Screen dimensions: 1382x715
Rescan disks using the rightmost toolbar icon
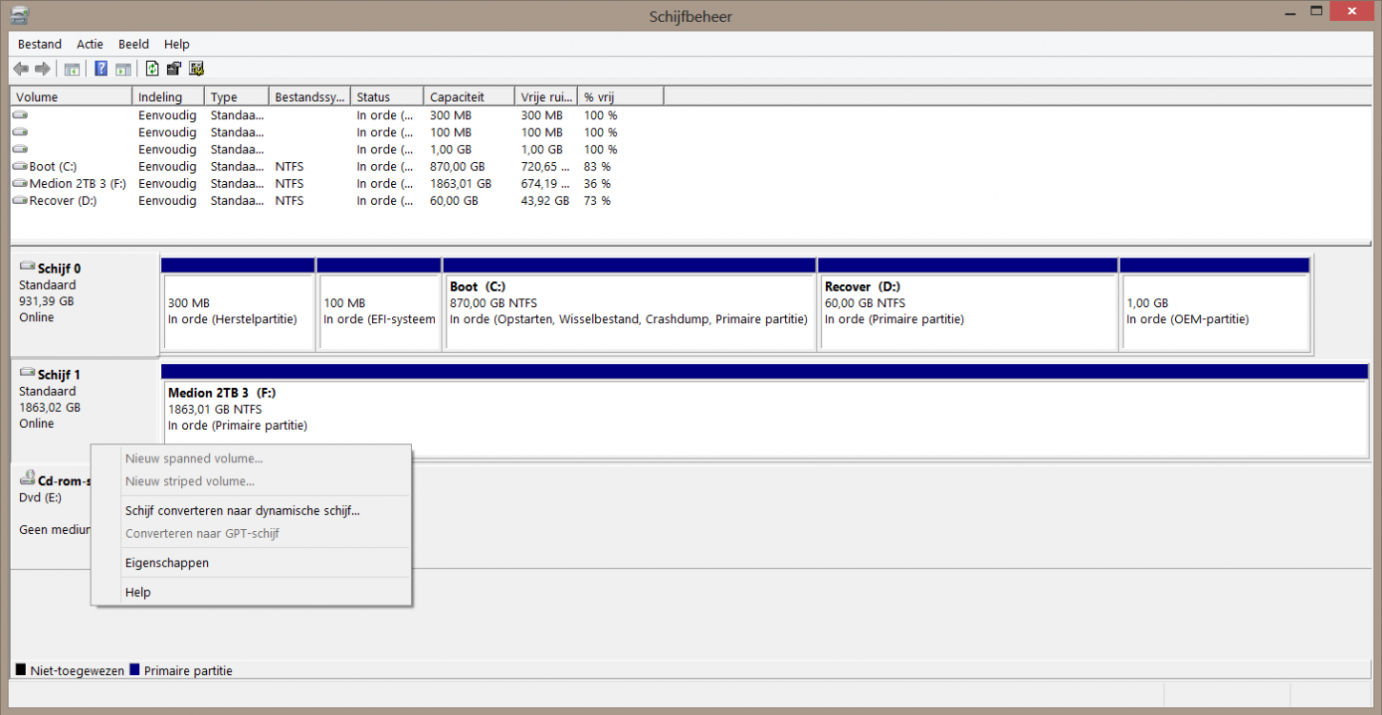[196, 68]
